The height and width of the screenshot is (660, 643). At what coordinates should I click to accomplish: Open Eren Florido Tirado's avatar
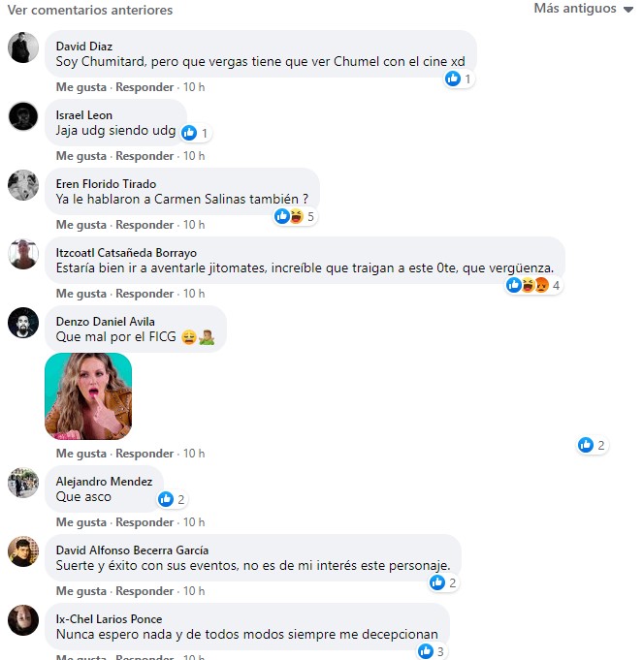23,185
